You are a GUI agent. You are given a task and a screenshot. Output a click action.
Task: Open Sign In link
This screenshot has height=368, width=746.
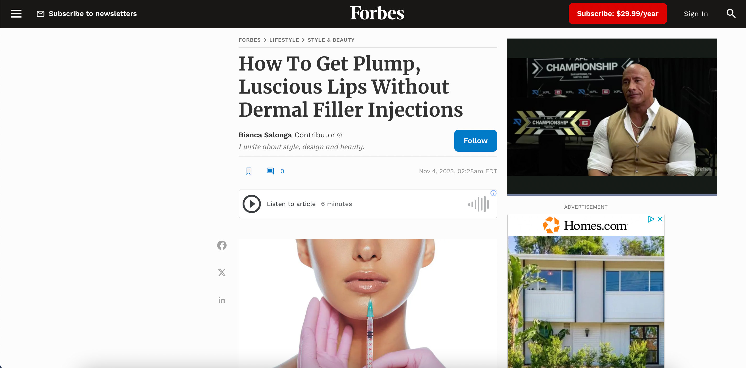[x=696, y=14]
